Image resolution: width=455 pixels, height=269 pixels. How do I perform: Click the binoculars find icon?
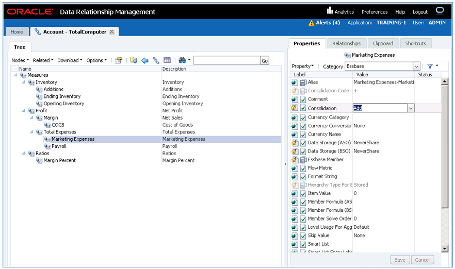(182, 60)
